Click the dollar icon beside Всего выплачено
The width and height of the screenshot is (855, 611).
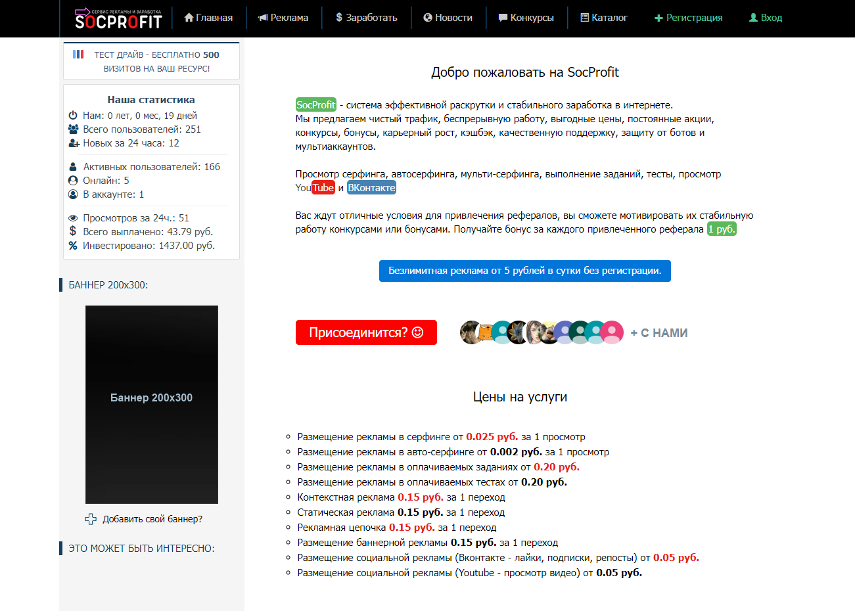click(73, 231)
